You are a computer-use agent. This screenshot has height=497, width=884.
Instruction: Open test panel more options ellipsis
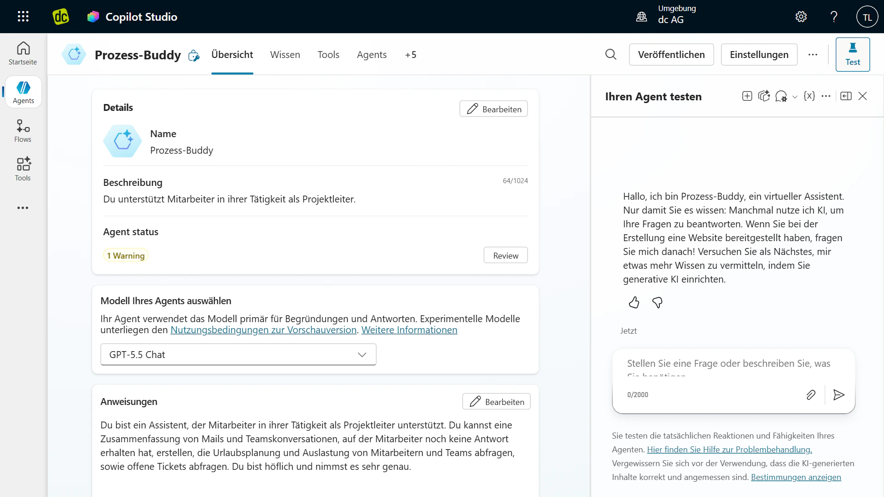(x=826, y=96)
